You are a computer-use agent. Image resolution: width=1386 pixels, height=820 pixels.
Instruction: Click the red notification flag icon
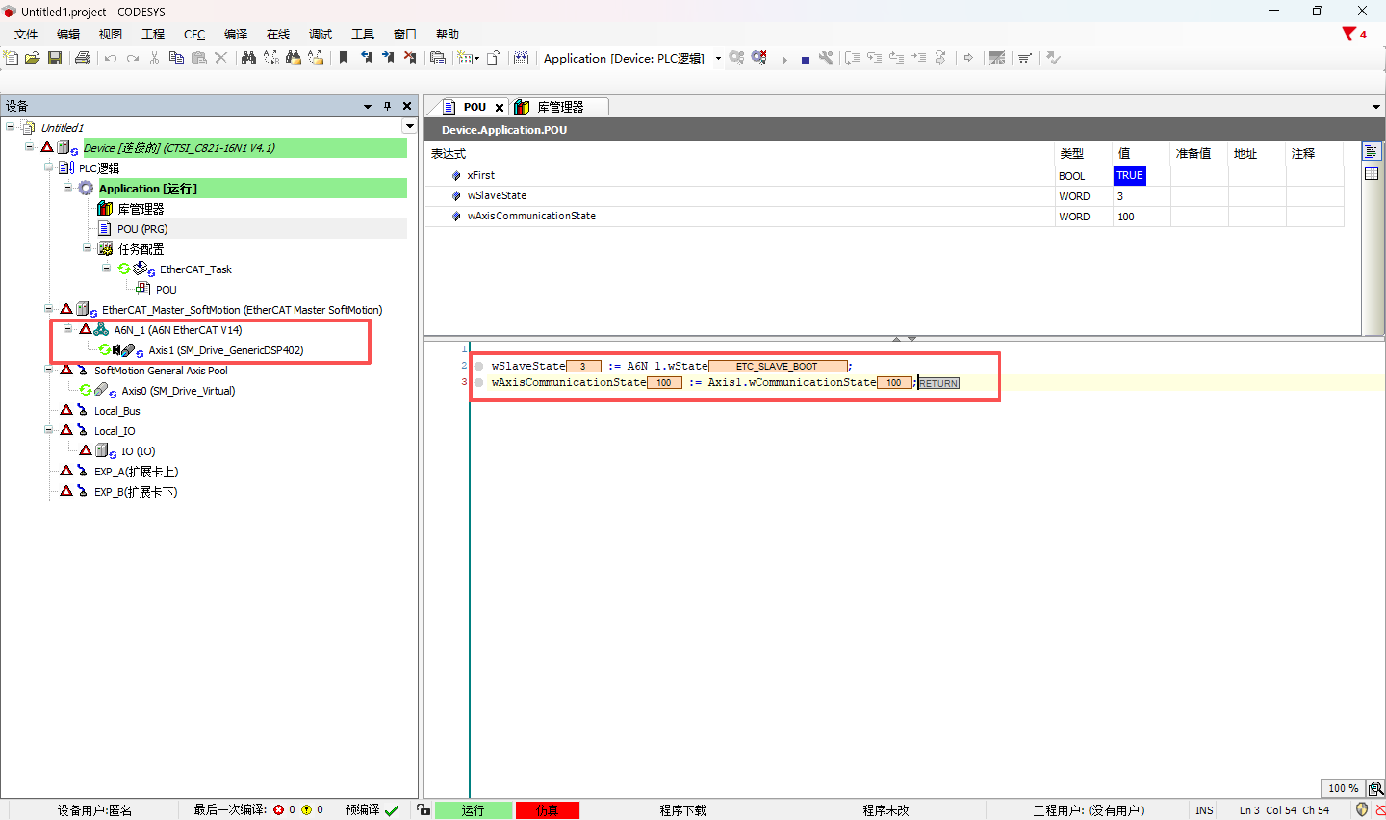tap(1348, 34)
